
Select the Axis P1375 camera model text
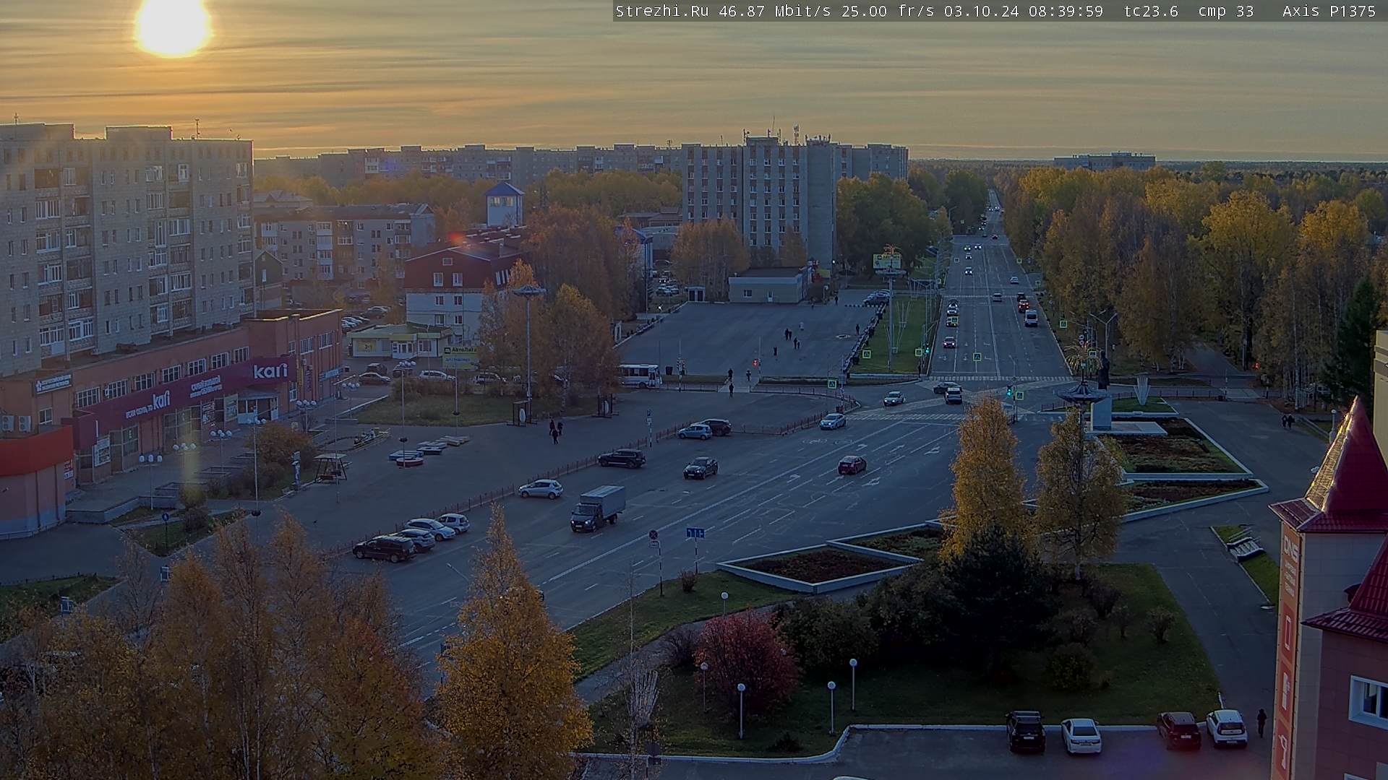[x=1329, y=11]
